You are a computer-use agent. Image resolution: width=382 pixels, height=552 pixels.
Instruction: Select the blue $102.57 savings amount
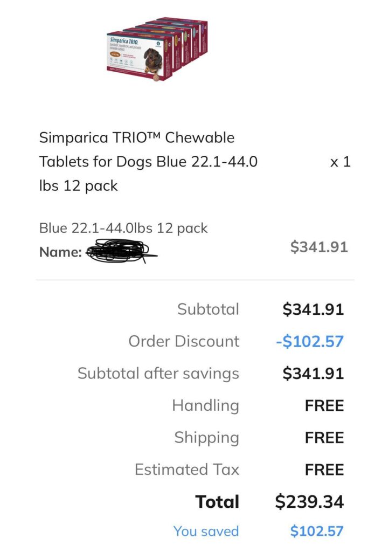317,531
